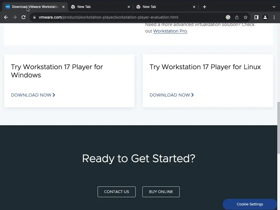The image size is (280, 210).
Task: Click the Buy Online button
Action: click(161, 192)
